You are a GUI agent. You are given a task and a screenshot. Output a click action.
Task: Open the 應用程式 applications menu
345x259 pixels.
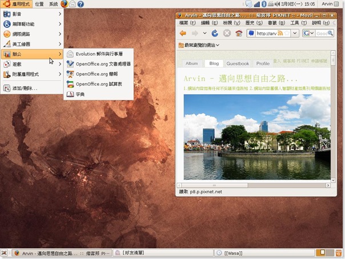(17, 4)
